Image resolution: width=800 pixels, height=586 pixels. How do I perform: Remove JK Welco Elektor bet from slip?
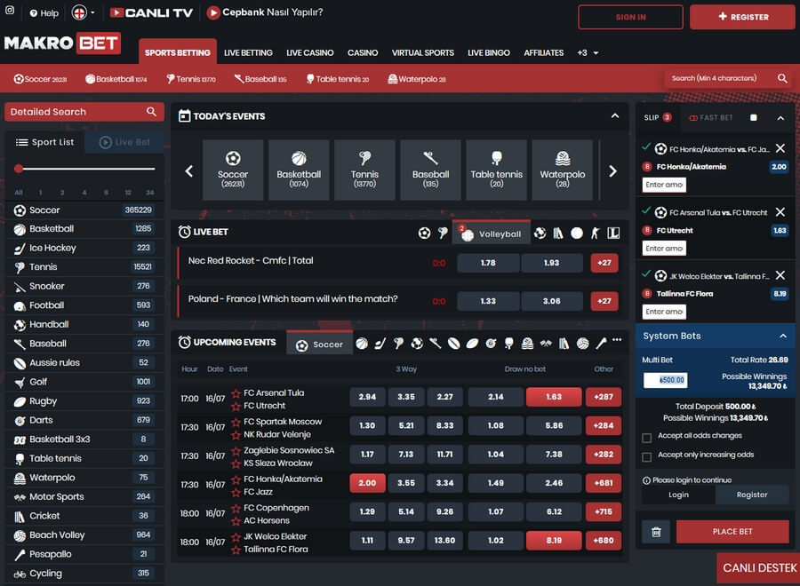pos(780,275)
